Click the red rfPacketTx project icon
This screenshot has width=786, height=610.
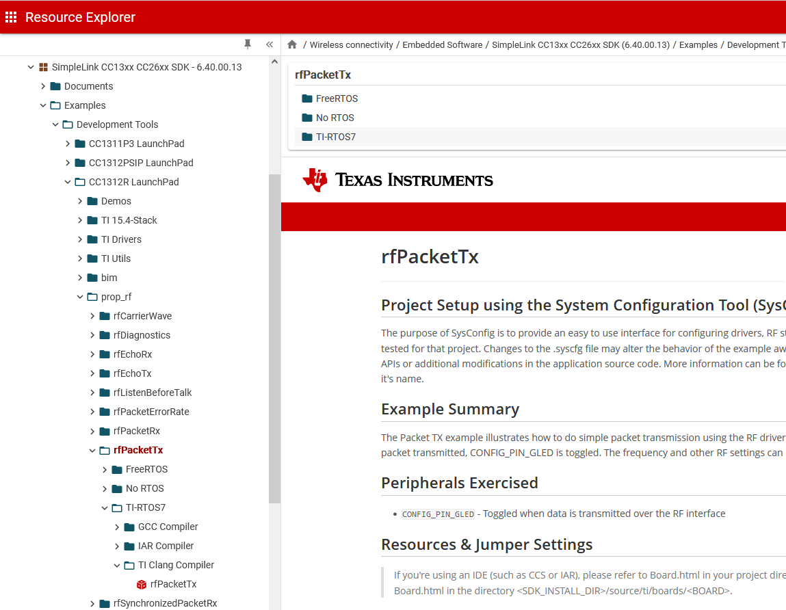(142, 584)
